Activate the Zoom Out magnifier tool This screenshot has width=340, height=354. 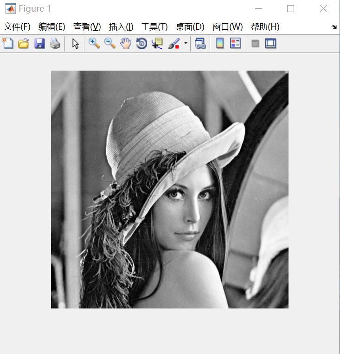pos(110,43)
